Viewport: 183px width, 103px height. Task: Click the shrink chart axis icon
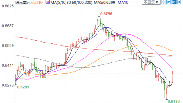pyautogui.click(x=168, y=2)
